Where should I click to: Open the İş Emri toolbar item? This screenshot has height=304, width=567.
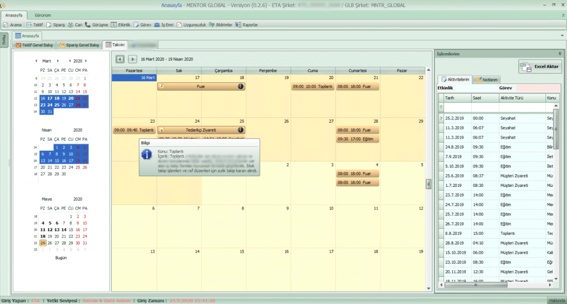tap(164, 25)
